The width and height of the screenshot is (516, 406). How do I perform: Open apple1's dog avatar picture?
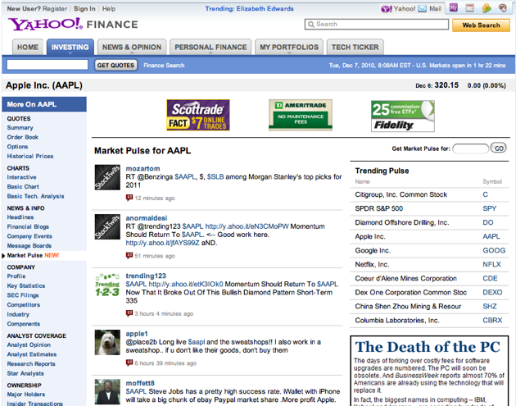coord(107,342)
